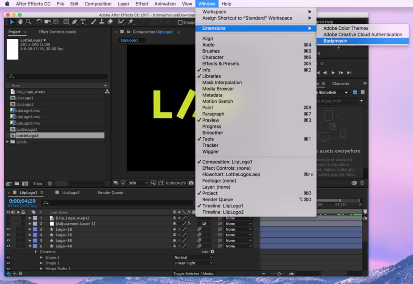Viewport: 413px width, 284px height.
Task: Choose the Horizontal Type tool
Action: coord(83,22)
